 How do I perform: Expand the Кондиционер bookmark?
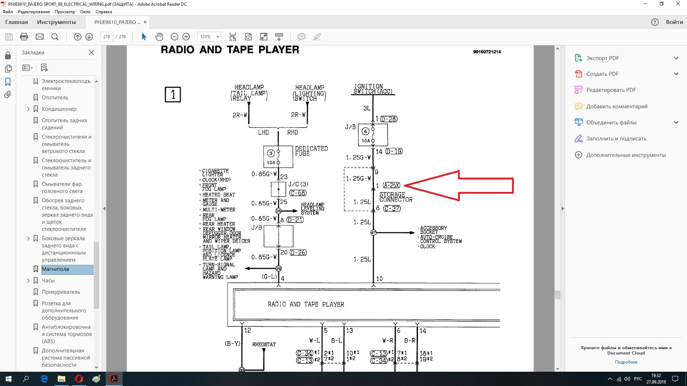(x=28, y=109)
